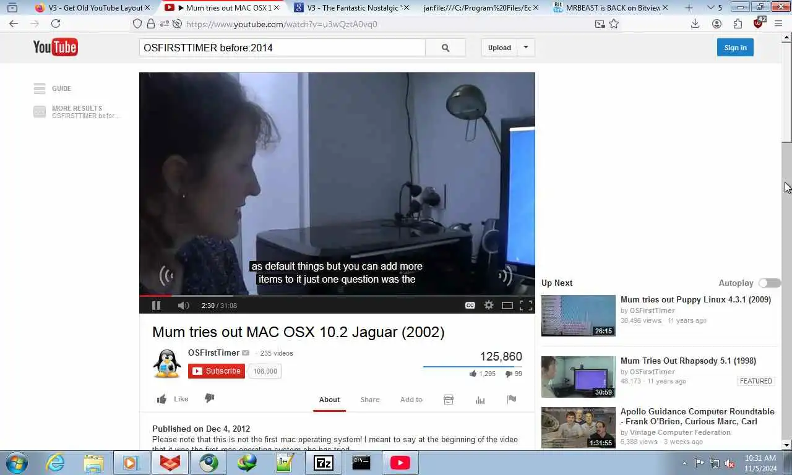Select the Add to tab
The image size is (792, 475).
point(411,400)
